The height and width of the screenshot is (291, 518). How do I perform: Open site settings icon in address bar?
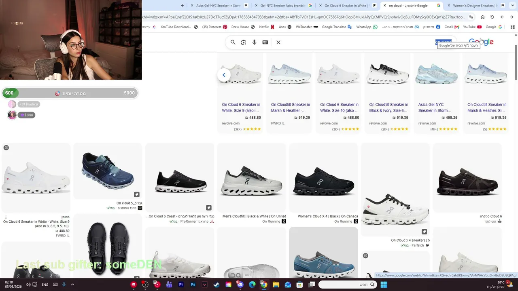click(x=471, y=17)
